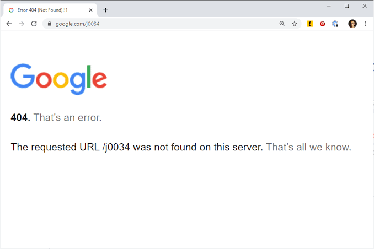Click the forward navigation arrow

point(22,24)
